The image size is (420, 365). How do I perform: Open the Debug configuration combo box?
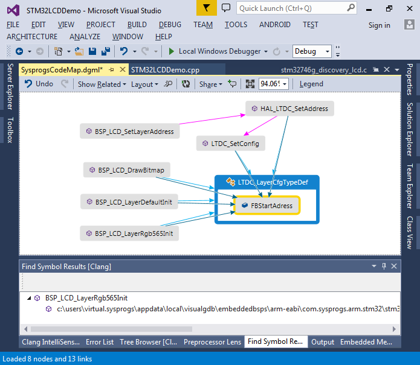[x=312, y=51]
